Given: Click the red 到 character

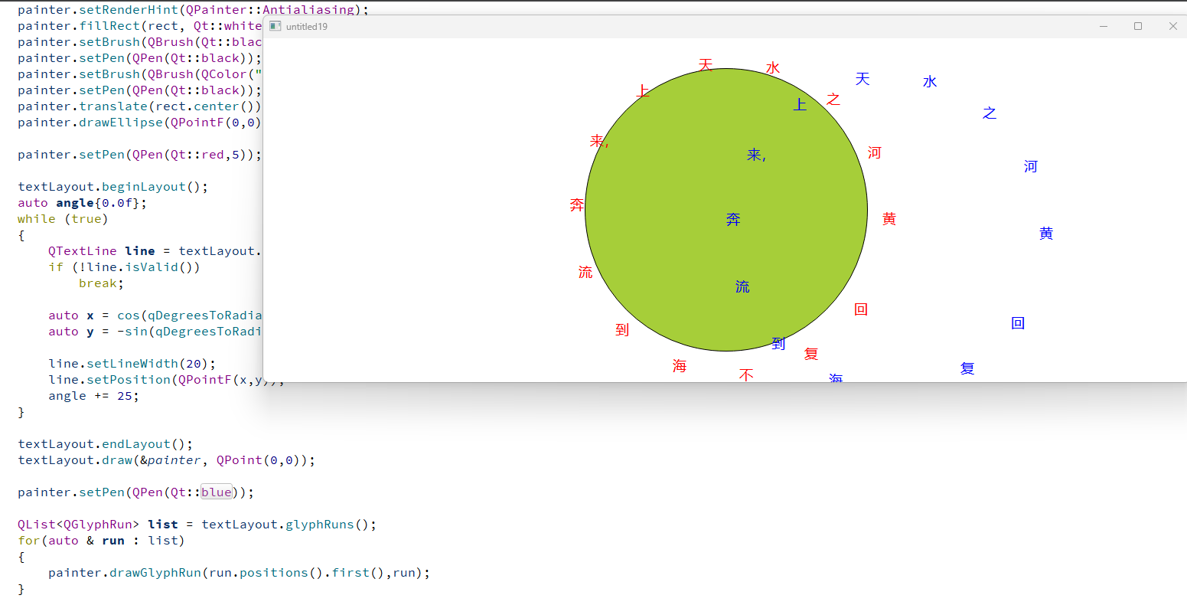Looking at the screenshot, I should point(622,330).
